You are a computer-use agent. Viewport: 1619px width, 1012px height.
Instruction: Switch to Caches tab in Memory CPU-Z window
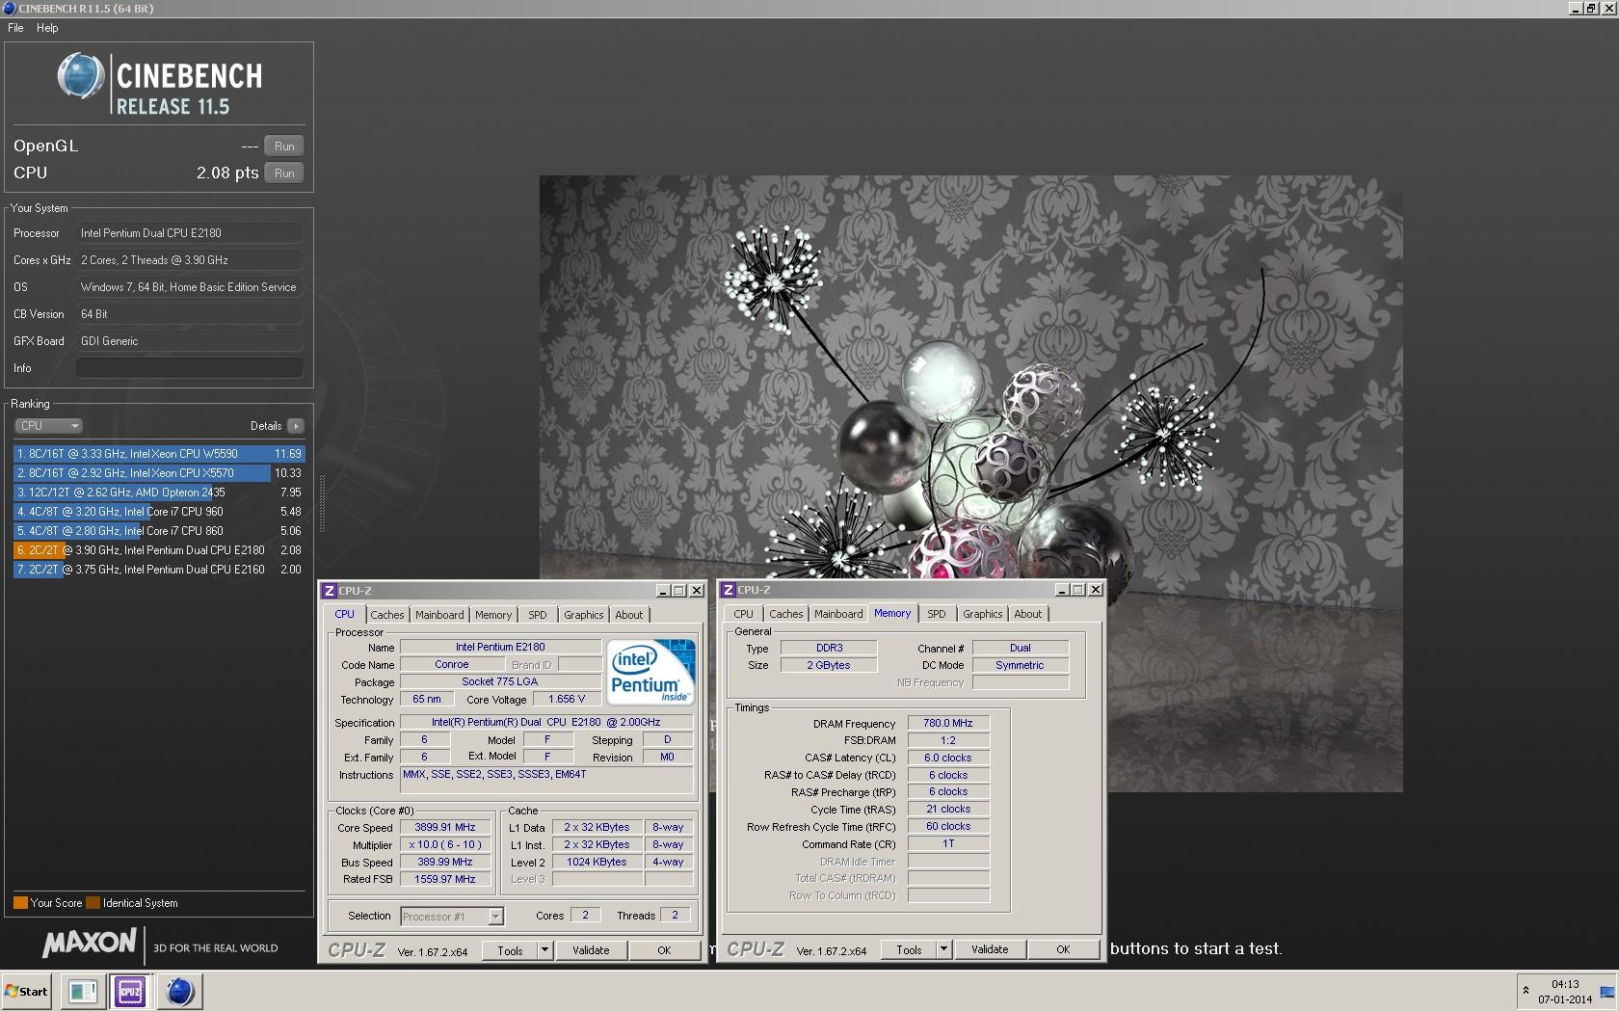coord(786,614)
